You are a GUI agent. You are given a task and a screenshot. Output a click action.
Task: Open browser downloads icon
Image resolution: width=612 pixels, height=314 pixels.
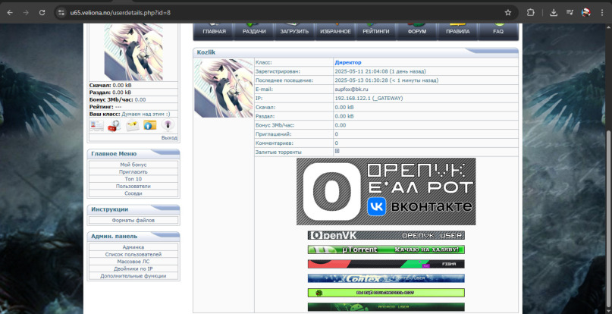click(554, 13)
